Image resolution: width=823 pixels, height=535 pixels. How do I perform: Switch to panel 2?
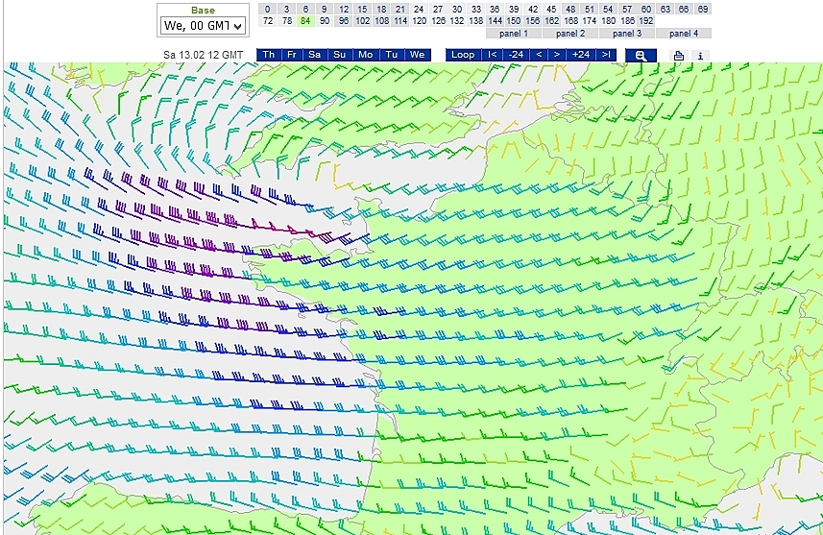tap(570, 33)
